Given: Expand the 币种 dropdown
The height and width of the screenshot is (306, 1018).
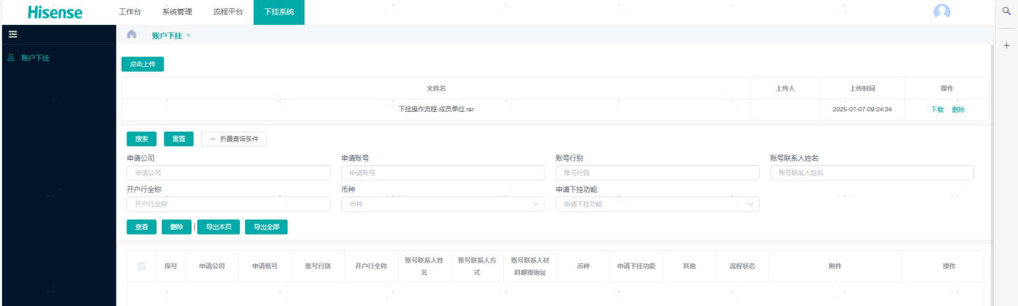Looking at the screenshot, I should tap(442, 204).
